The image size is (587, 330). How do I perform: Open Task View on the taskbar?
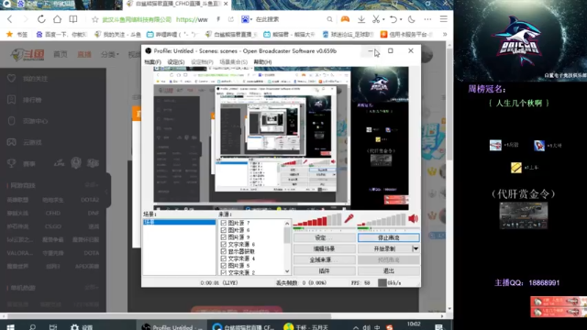click(x=53, y=327)
